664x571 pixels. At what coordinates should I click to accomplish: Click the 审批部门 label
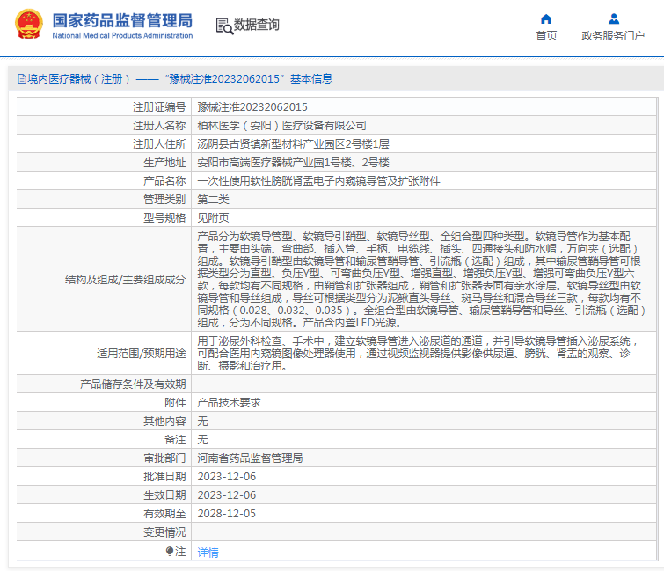(164, 458)
